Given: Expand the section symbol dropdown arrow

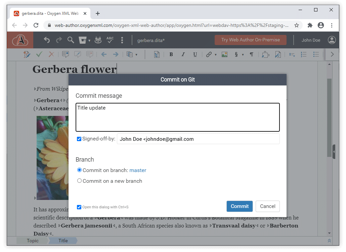Looking at the screenshot, I should tap(243, 55).
